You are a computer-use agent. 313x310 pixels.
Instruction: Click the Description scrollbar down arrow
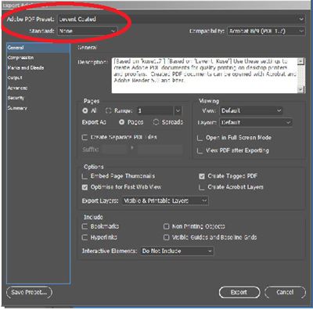(x=300, y=89)
